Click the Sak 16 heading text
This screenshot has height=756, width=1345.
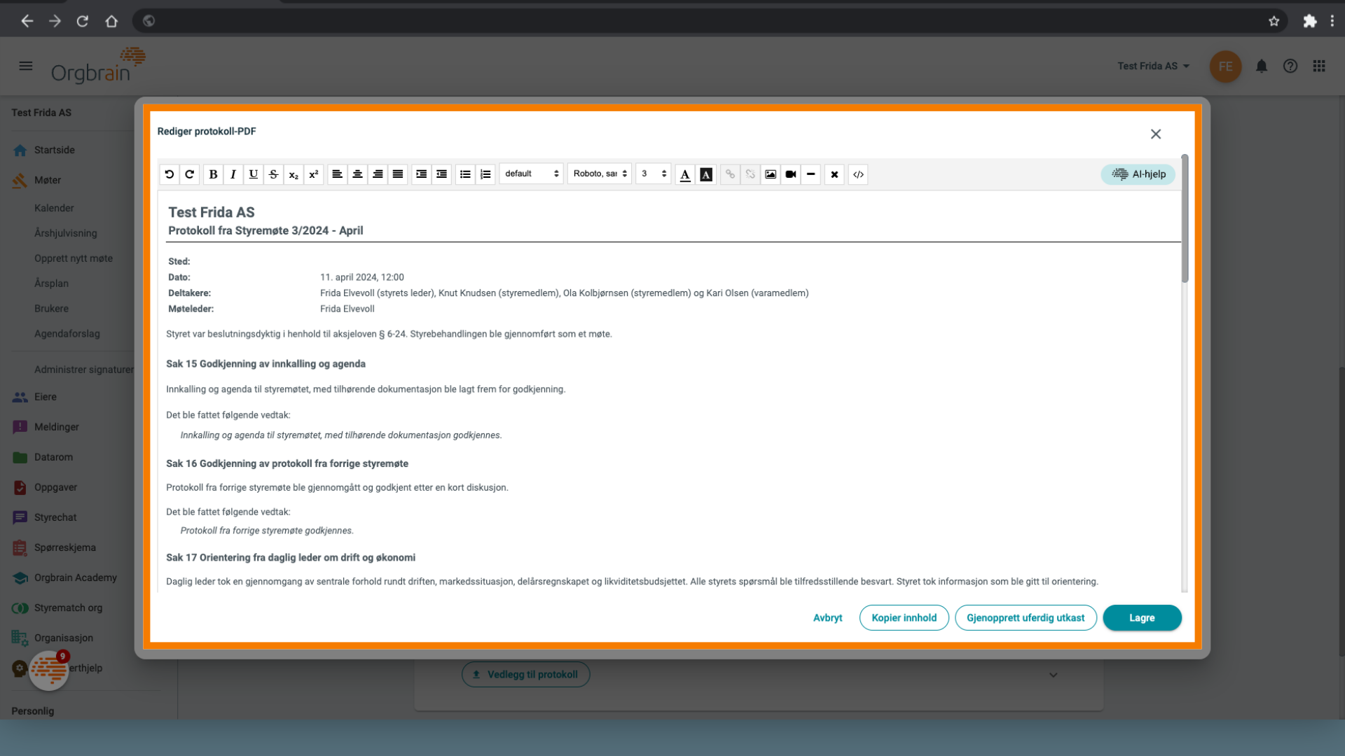[287, 463]
